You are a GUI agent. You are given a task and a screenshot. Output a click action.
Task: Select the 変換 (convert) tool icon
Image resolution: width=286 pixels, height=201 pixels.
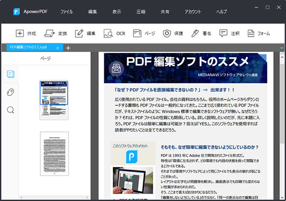[x=50, y=33]
